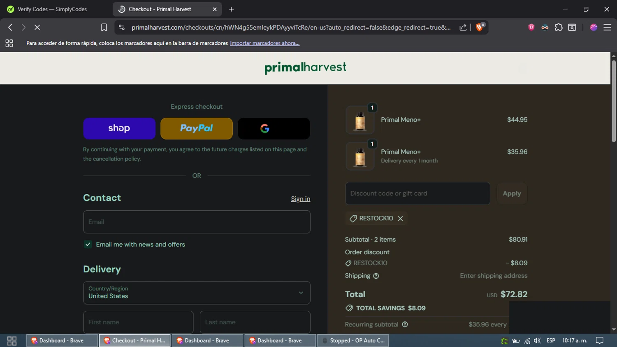
Task: Go forward in browser history
Action: tap(23, 27)
